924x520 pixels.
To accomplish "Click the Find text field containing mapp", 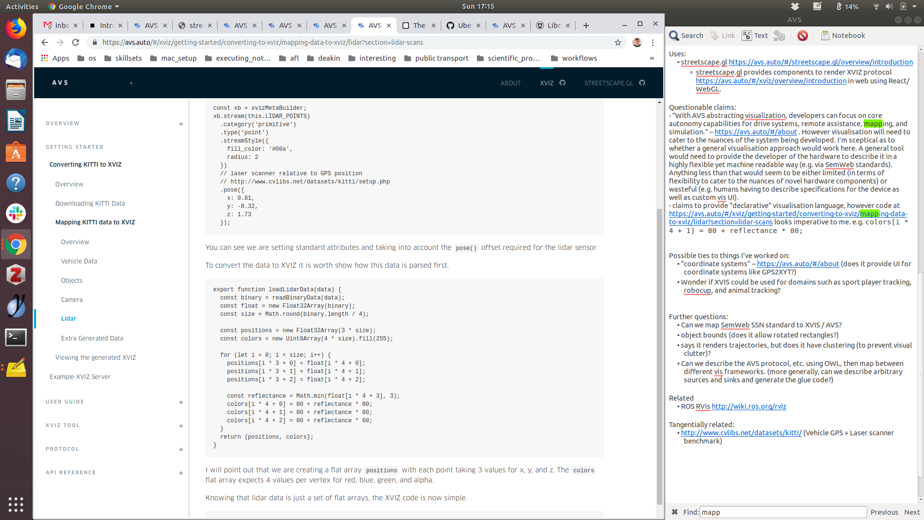I will coord(783,512).
